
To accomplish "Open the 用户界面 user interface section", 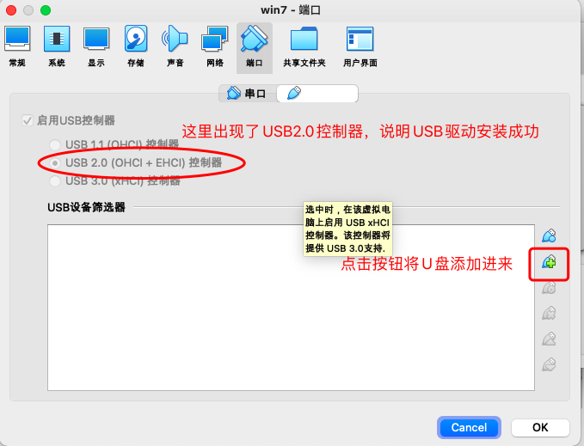I will [360, 47].
